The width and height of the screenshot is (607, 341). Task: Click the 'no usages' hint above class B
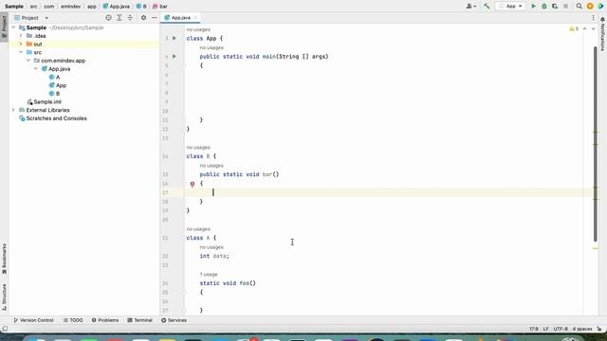[x=198, y=148]
